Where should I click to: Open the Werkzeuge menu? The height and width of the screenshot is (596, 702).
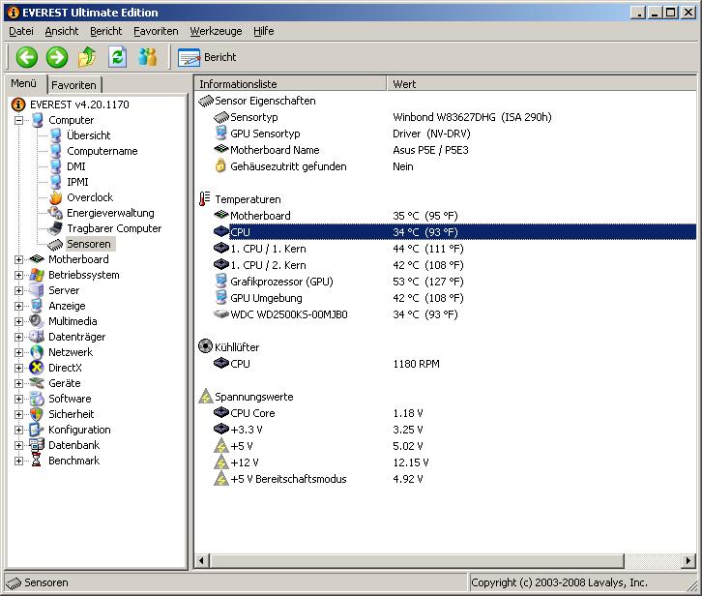tap(216, 31)
